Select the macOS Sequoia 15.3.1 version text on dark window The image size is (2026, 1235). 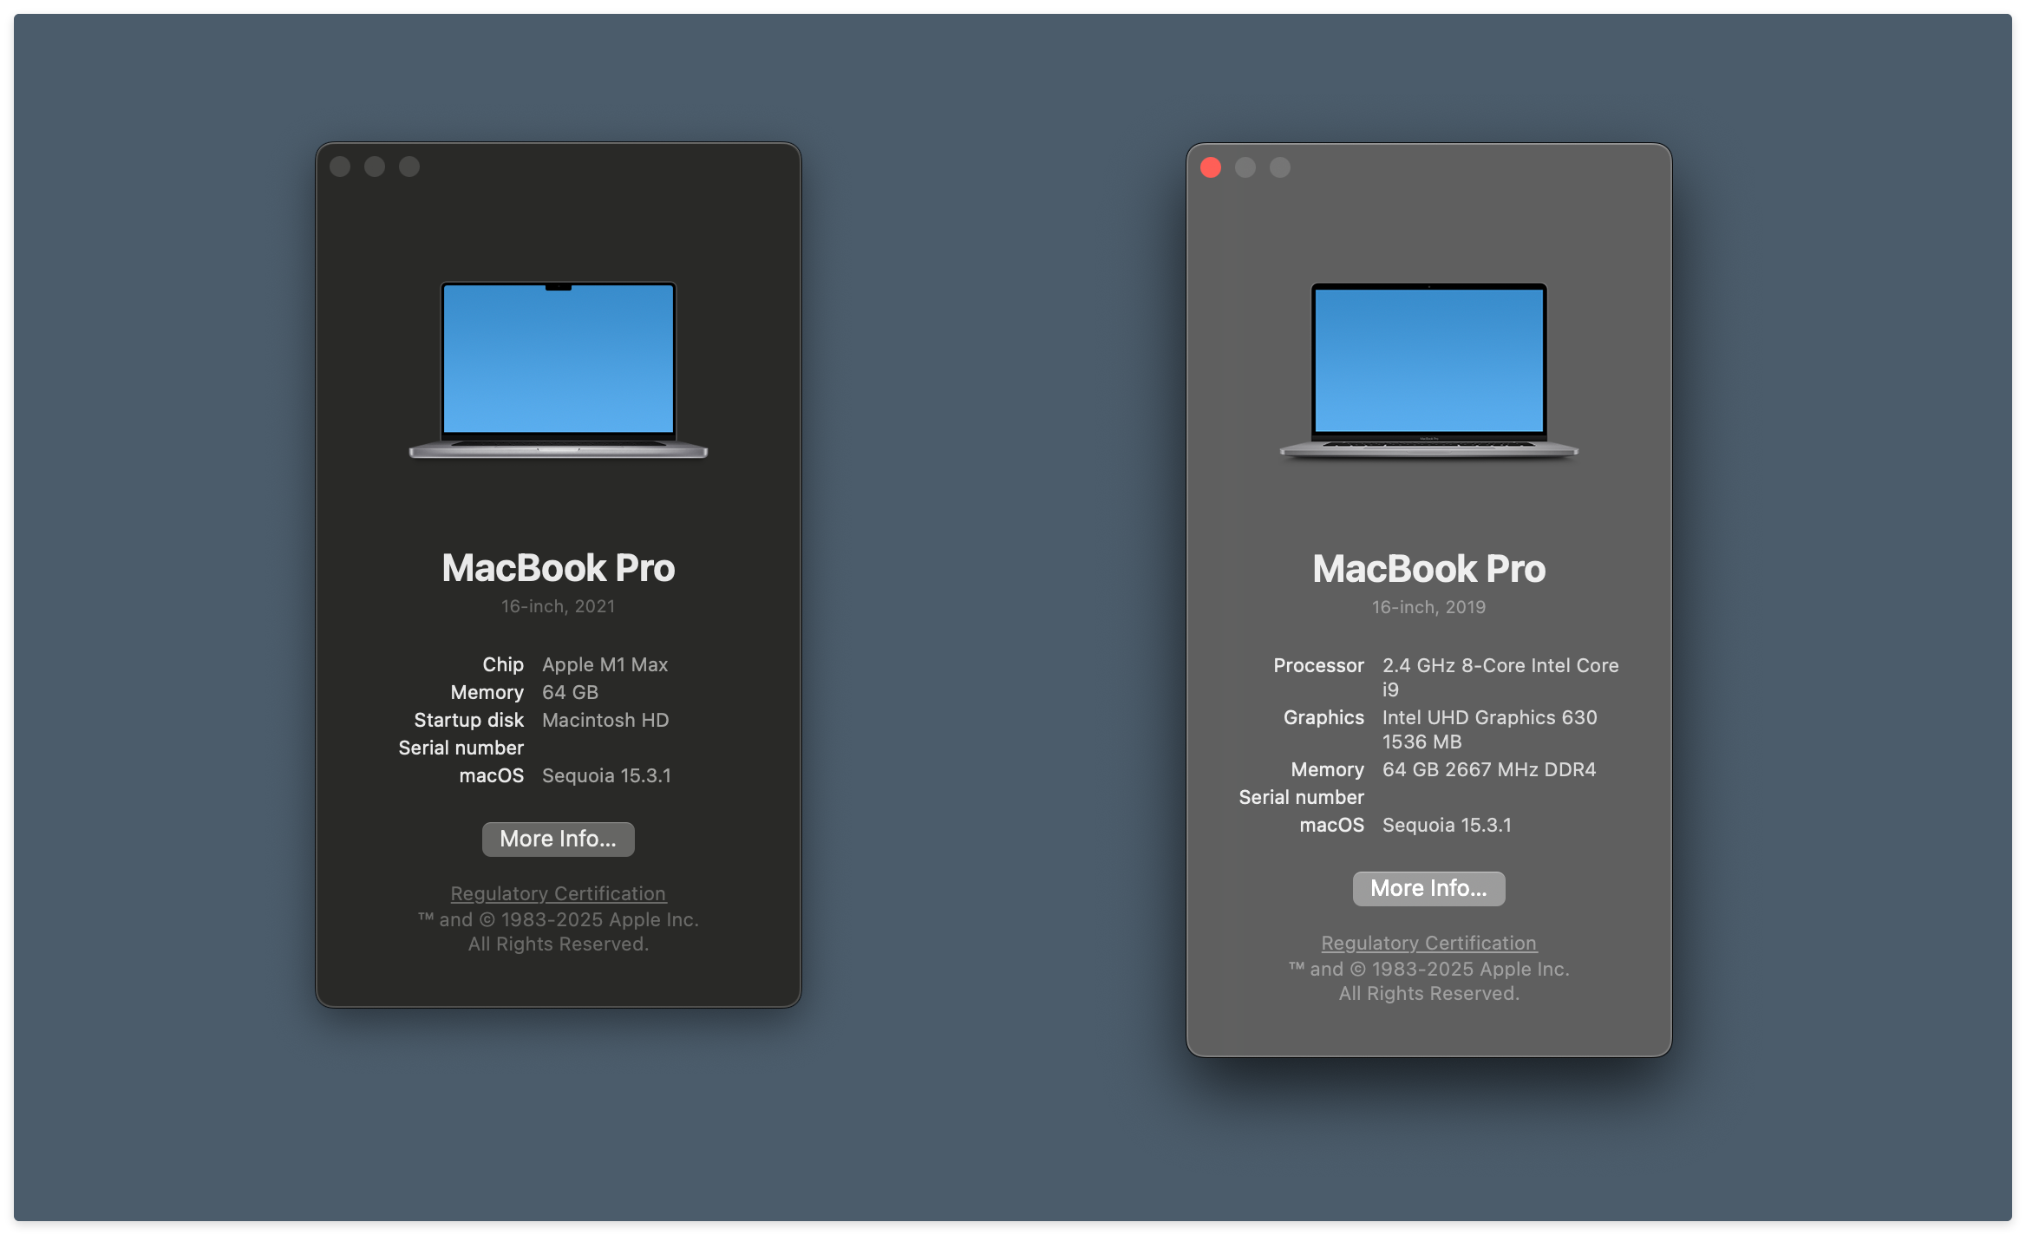coord(606,775)
